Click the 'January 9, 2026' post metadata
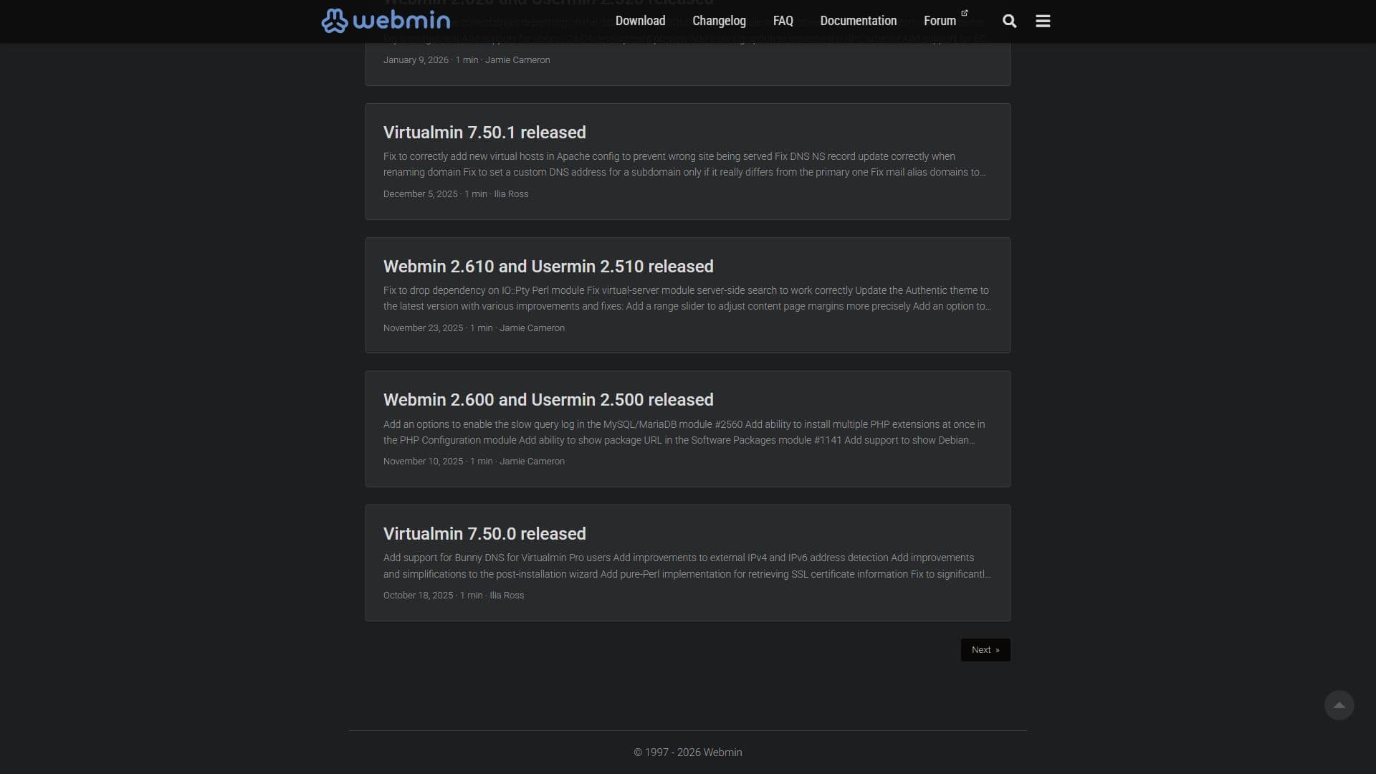 pyautogui.click(x=467, y=60)
